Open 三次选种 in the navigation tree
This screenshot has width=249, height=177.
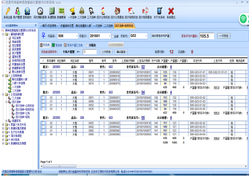coord(16,98)
